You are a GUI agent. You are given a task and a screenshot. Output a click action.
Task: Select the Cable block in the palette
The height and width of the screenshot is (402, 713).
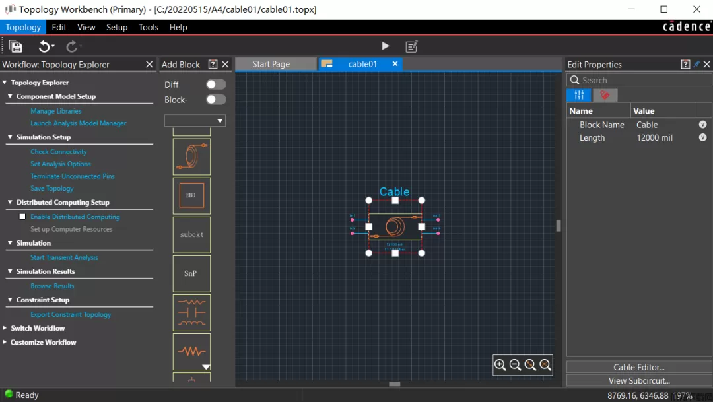pyautogui.click(x=191, y=156)
